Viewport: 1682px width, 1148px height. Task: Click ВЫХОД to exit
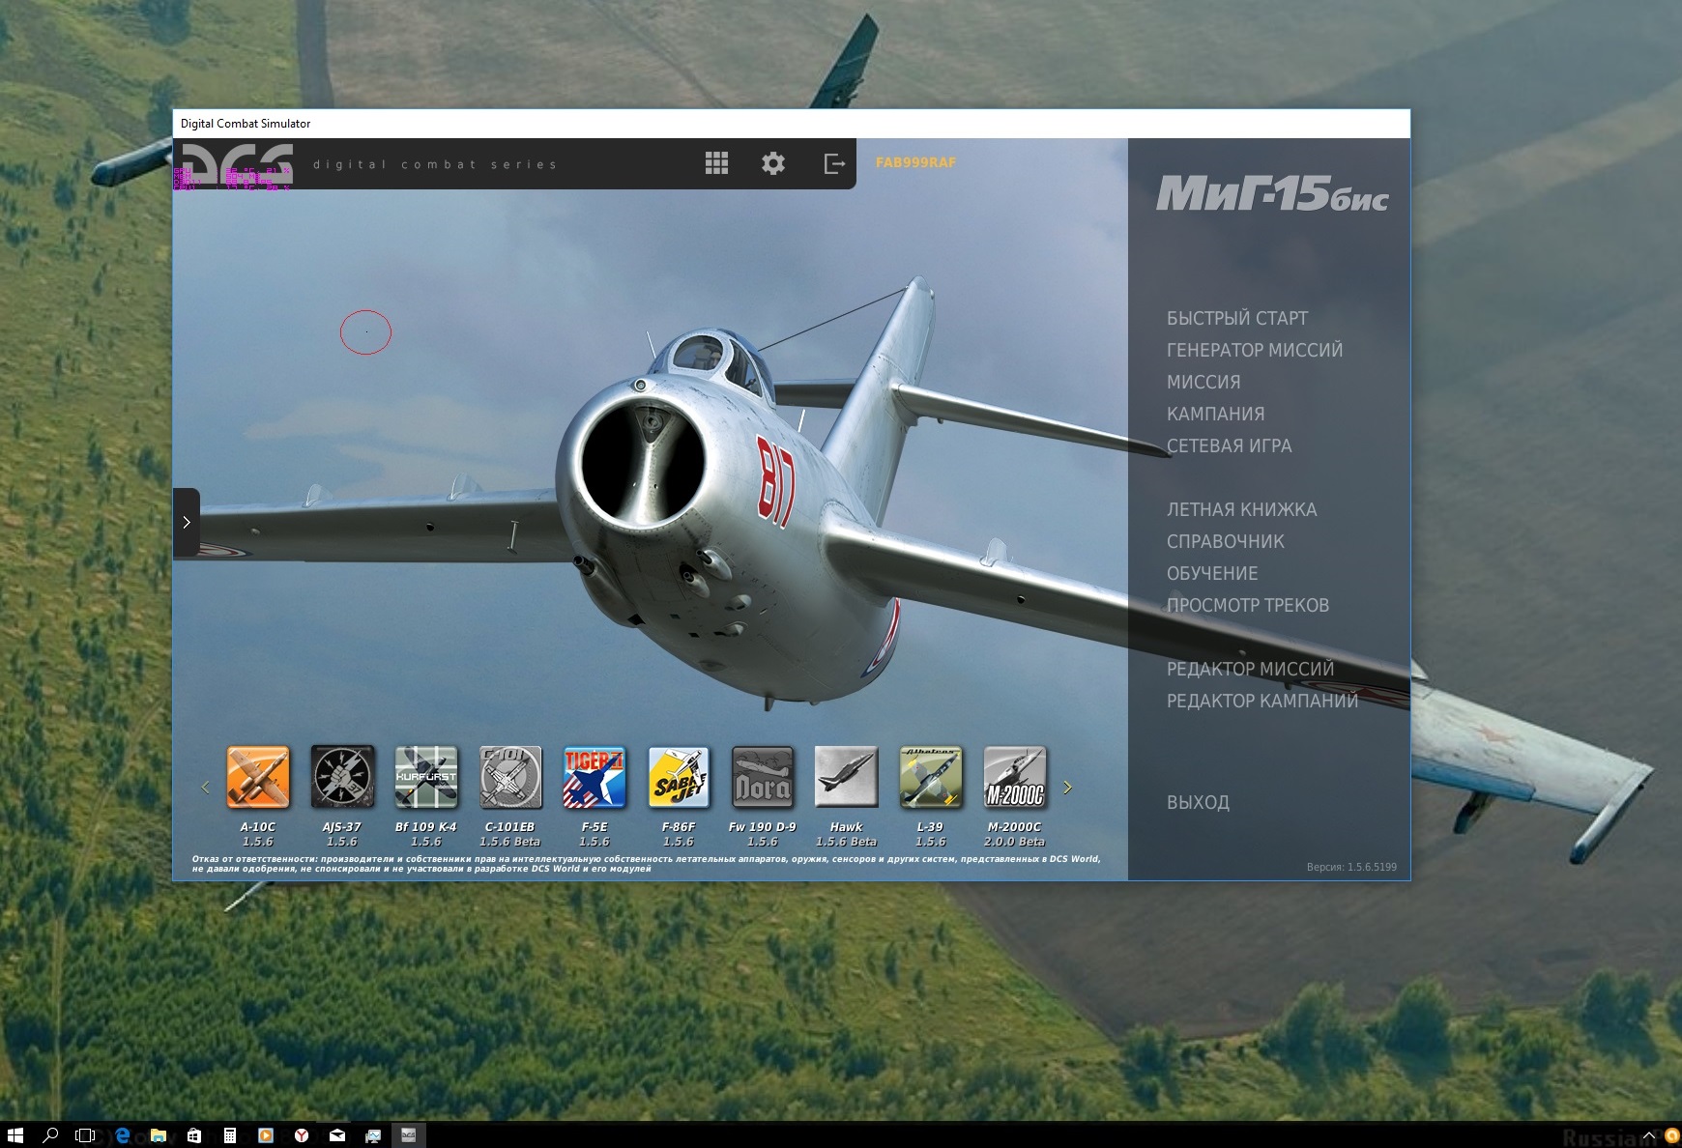(x=1198, y=802)
